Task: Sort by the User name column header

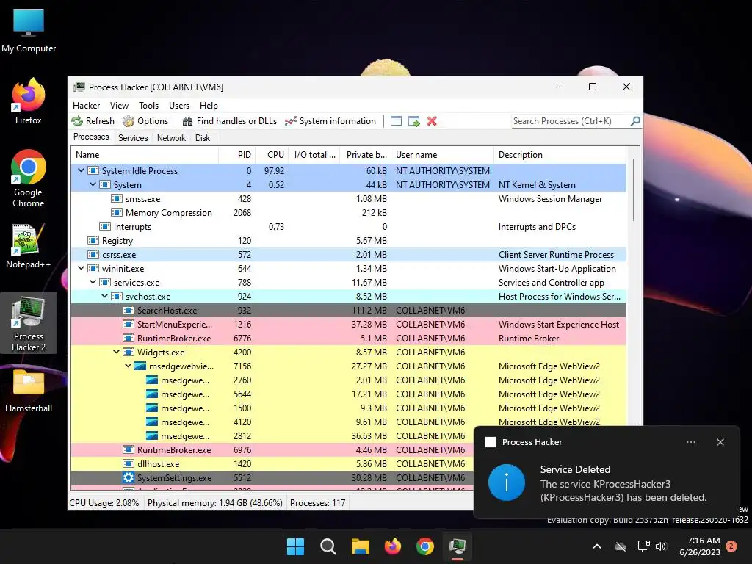Action: pyautogui.click(x=442, y=155)
